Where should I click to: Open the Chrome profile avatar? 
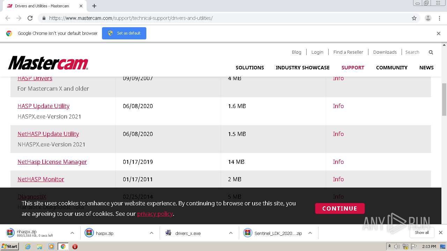tap(428, 18)
